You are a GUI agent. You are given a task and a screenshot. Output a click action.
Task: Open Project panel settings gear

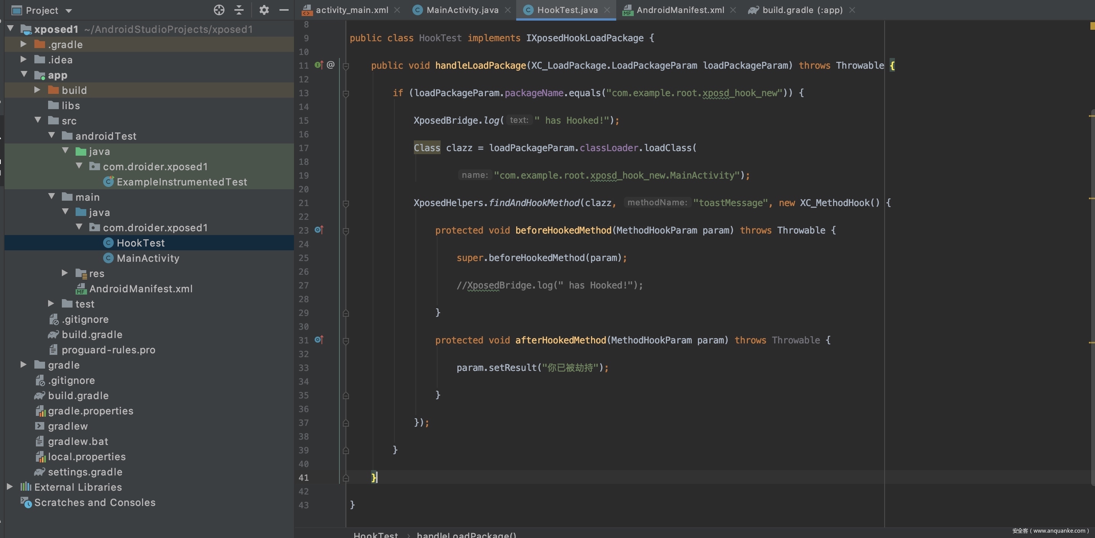[x=264, y=10]
